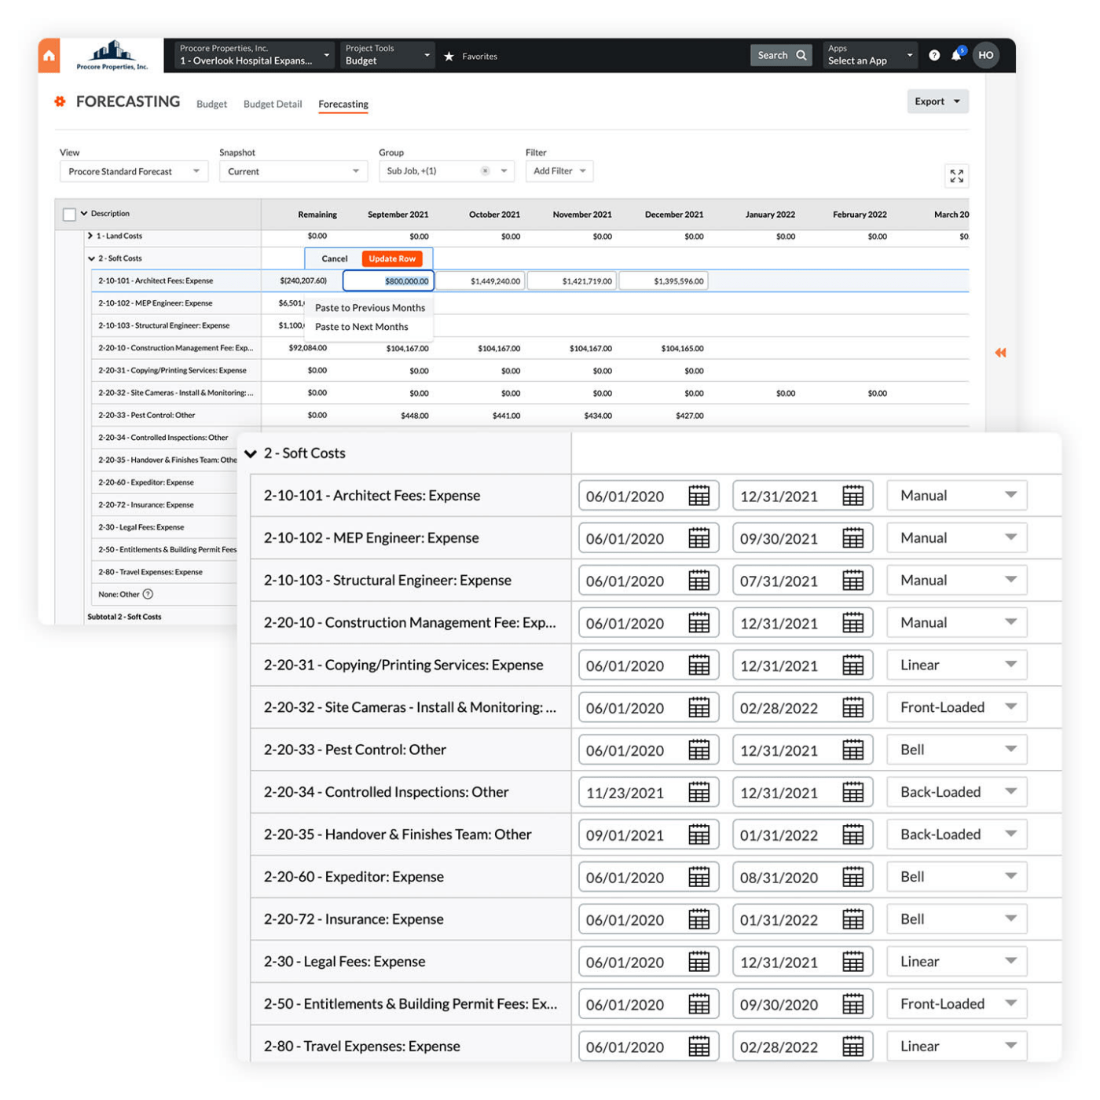The height and width of the screenshot is (1100, 1100).
Task: Expand the 1 - Land Costs row
Action: coord(90,236)
